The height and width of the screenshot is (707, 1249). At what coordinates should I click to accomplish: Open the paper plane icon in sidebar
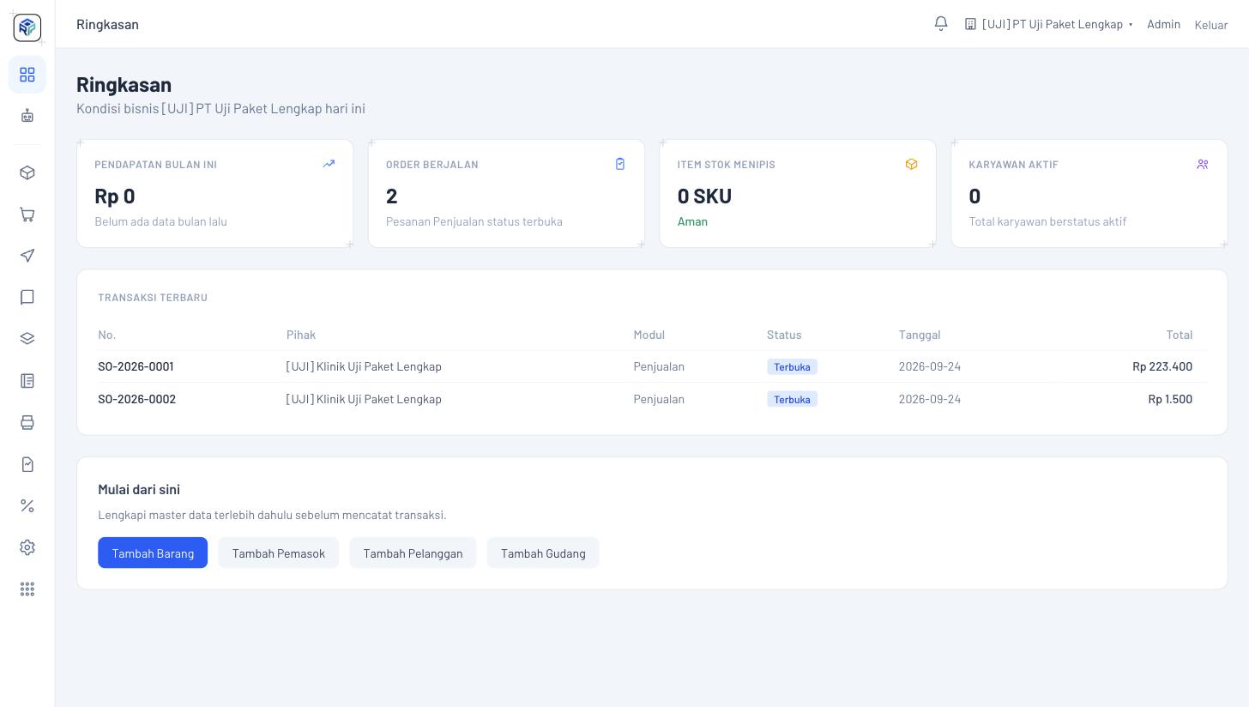27,256
